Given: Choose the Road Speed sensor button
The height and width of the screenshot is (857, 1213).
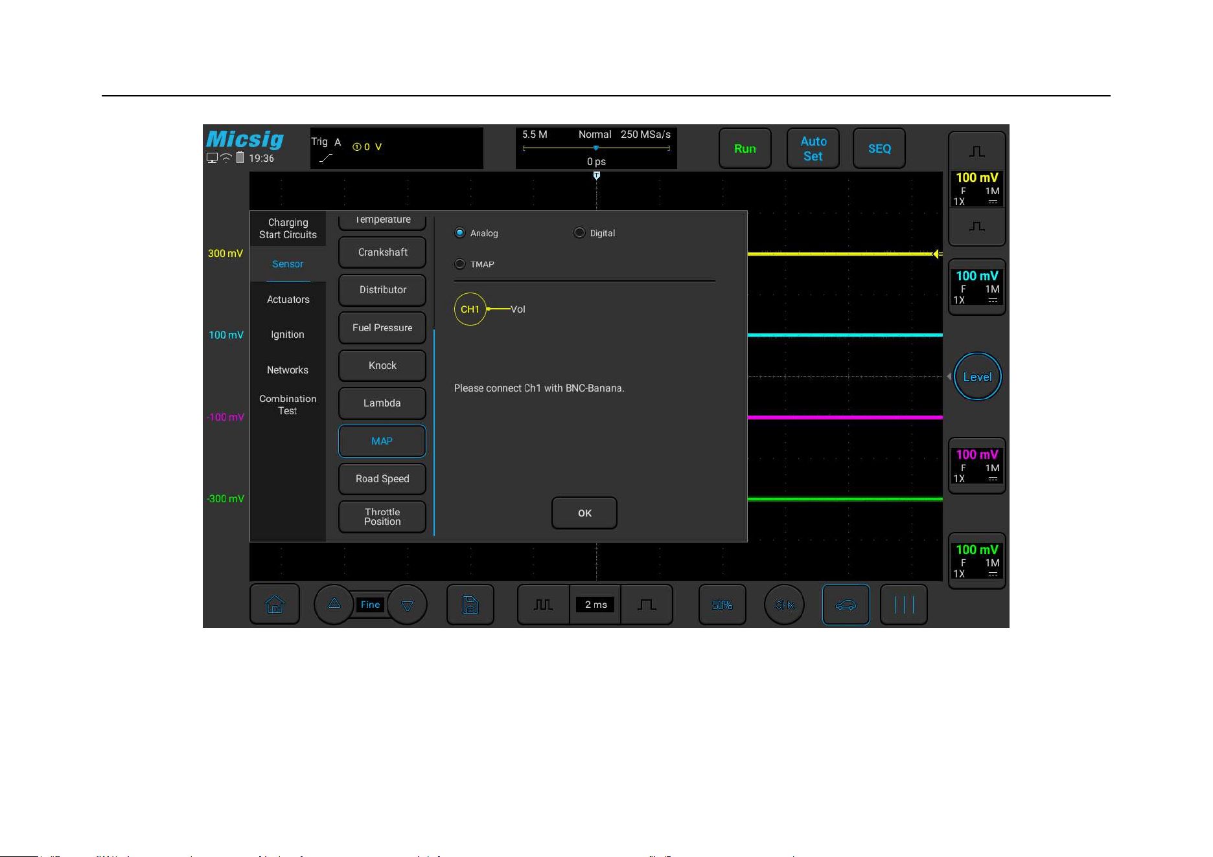Looking at the screenshot, I should click(x=382, y=479).
